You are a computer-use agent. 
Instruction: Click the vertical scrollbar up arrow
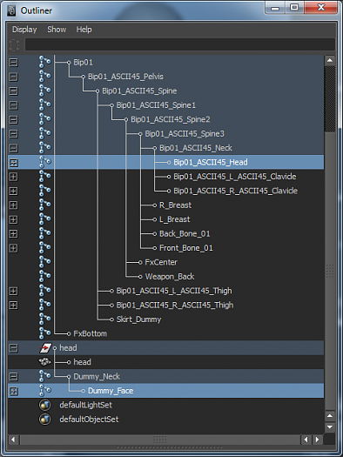330,61
